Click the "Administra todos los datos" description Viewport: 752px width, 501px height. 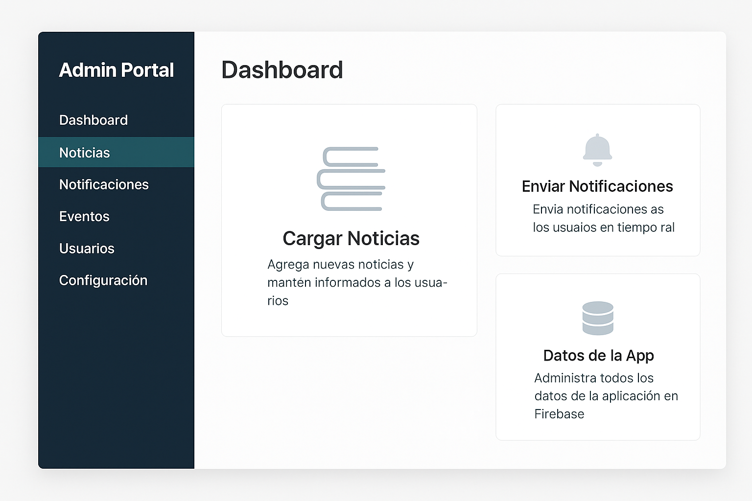pyautogui.click(x=594, y=378)
